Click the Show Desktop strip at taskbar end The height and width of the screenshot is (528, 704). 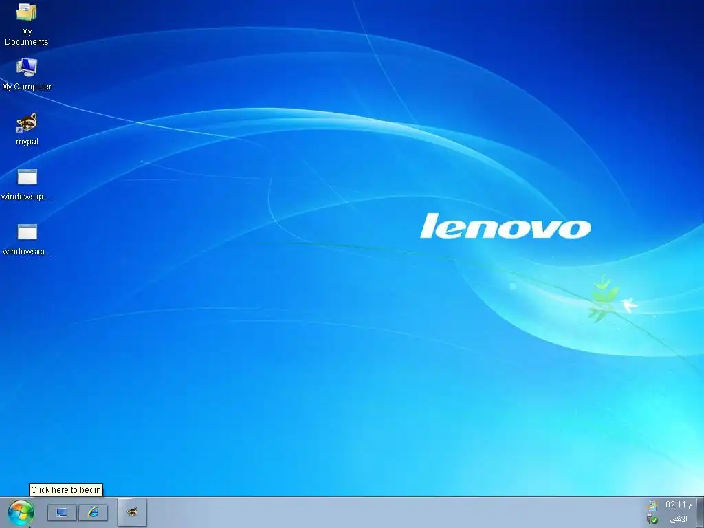[x=699, y=512]
